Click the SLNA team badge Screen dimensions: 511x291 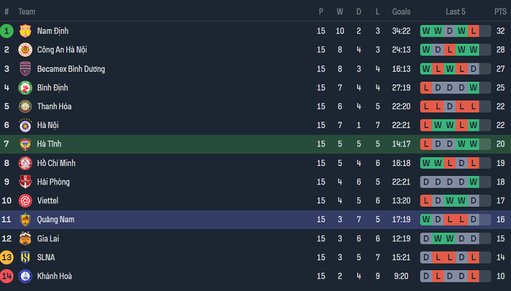(26, 257)
